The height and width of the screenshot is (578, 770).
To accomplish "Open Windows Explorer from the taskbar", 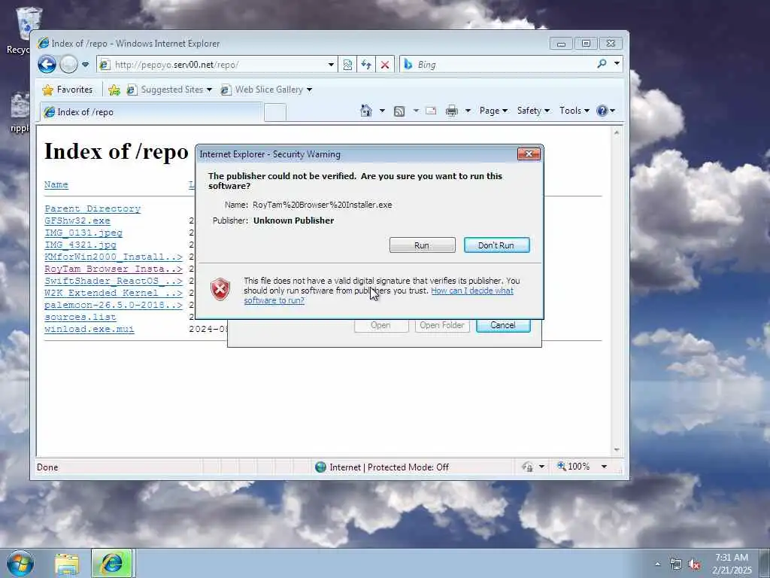I will (x=67, y=564).
